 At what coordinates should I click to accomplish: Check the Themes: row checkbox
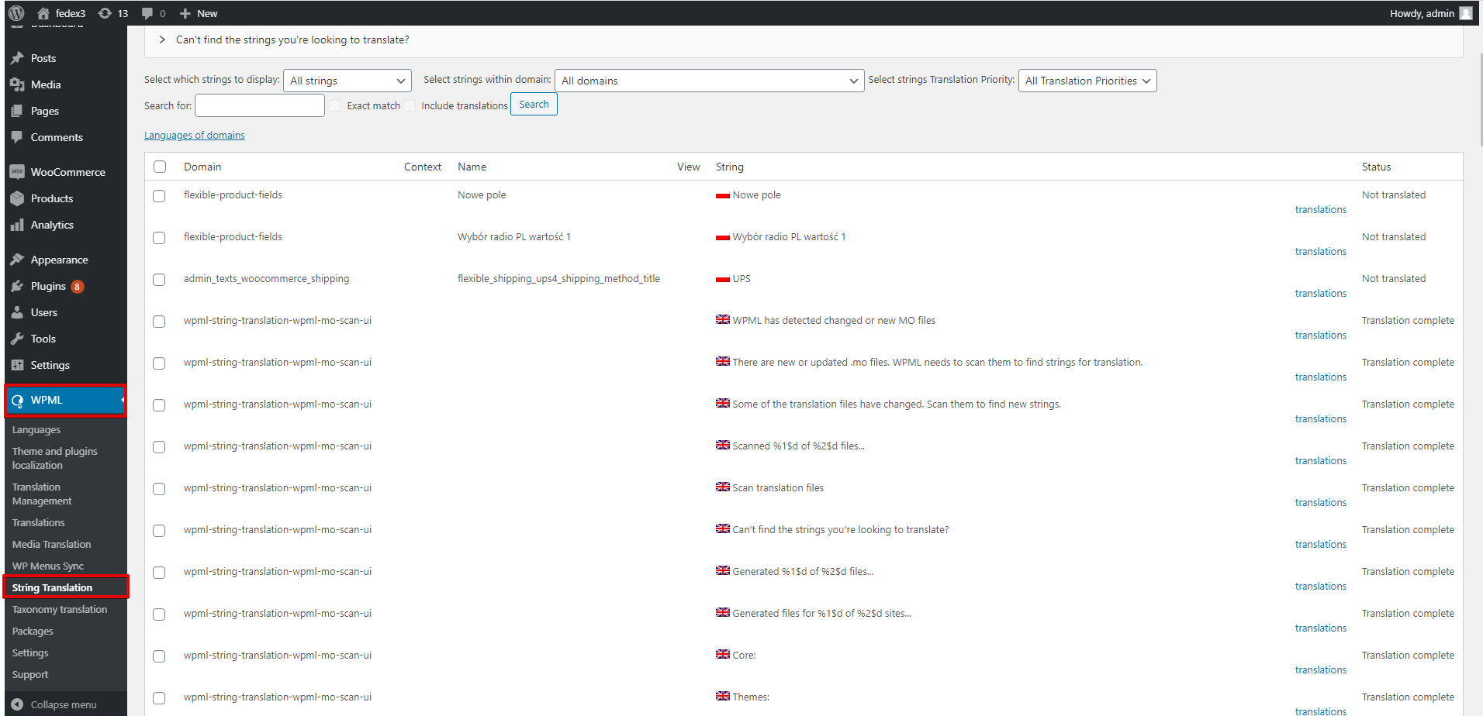(159, 698)
